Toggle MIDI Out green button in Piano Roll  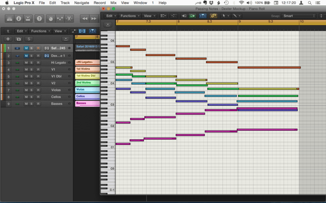click(192, 16)
